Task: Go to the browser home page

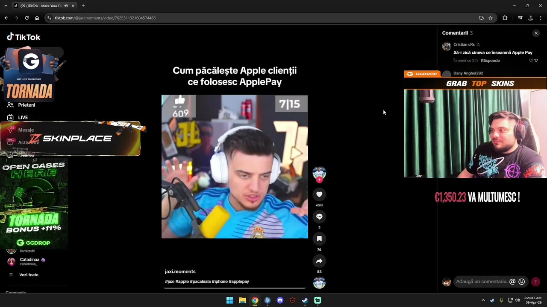Action: coord(37,18)
